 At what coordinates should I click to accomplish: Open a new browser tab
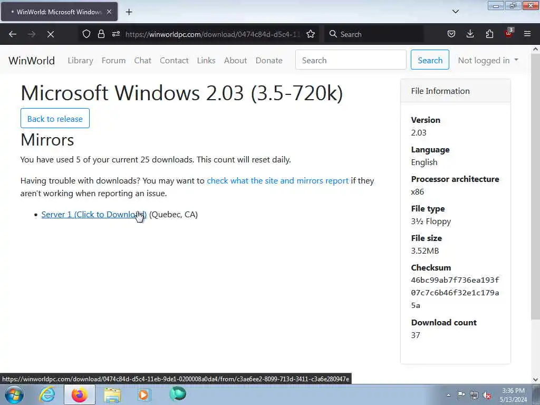coord(129,12)
